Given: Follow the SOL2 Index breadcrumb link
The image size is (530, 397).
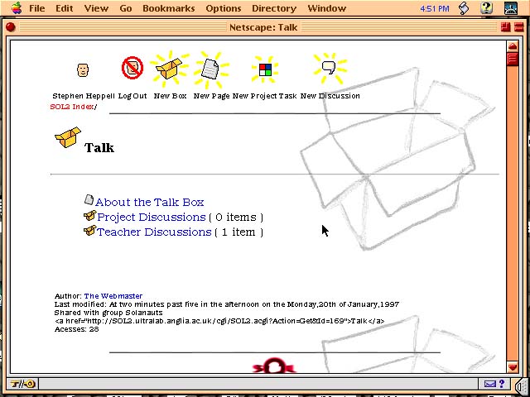Looking at the screenshot, I should pos(72,107).
